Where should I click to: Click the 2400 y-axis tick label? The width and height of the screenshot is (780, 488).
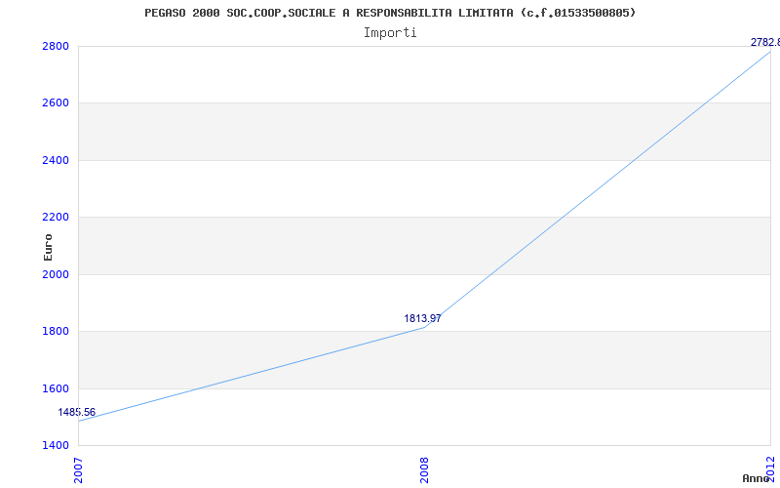(x=57, y=160)
